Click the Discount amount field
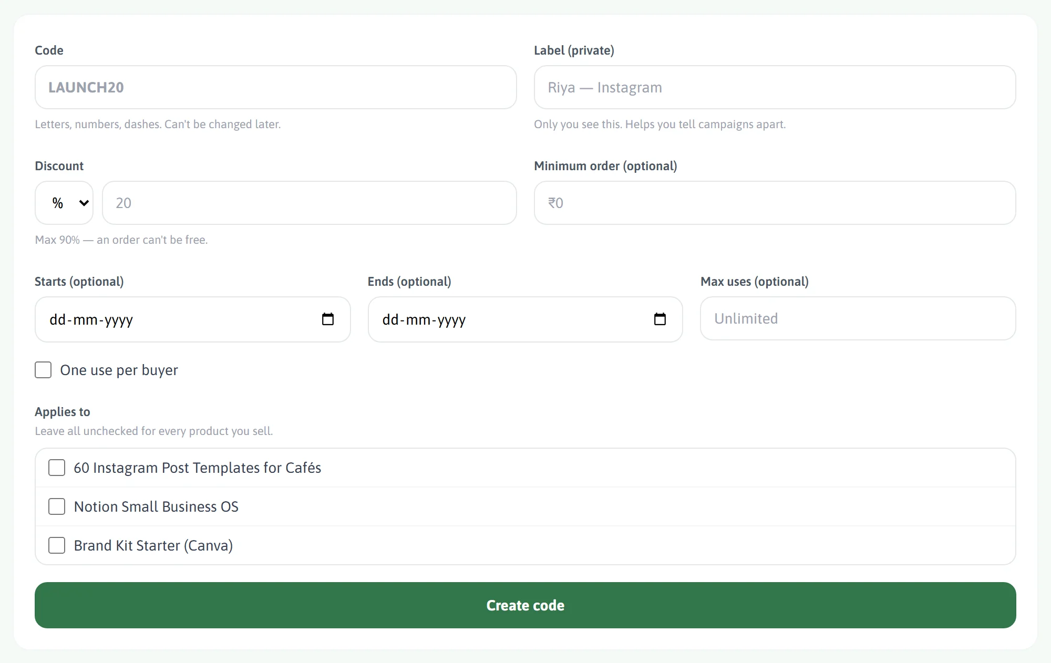This screenshot has width=1051, height=663. pyautogui.click(x=310, y=203)
